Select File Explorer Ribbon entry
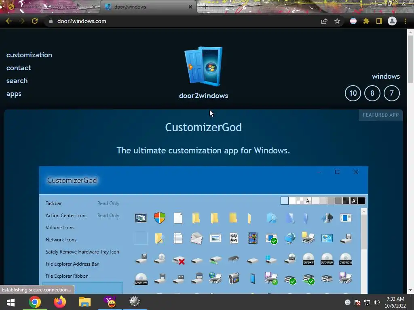 click(x=67, y=276)
